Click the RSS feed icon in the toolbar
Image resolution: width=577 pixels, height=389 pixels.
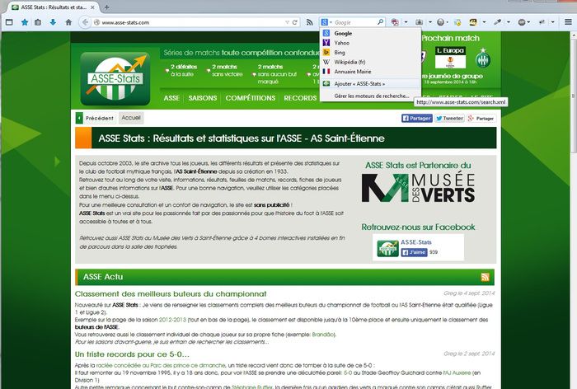pyautogui.click(x=309, y=22)
